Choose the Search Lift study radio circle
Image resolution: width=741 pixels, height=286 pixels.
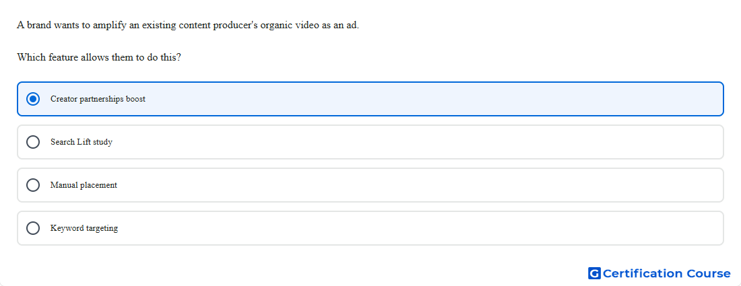point(33,142)
